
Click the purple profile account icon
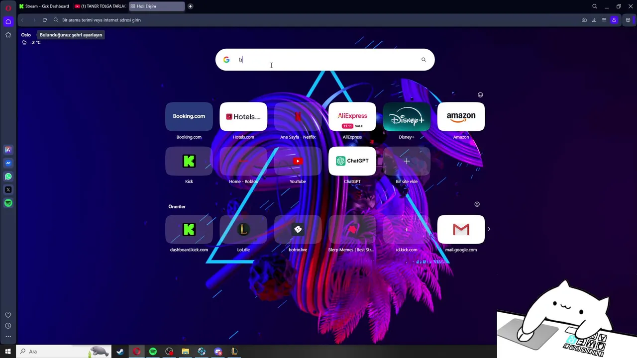point(614,20)
